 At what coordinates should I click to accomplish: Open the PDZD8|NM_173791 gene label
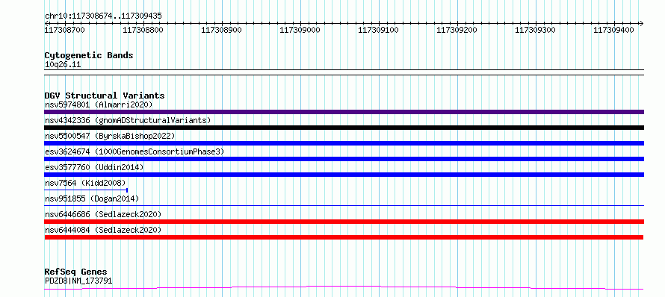click(x=78, y=281)
